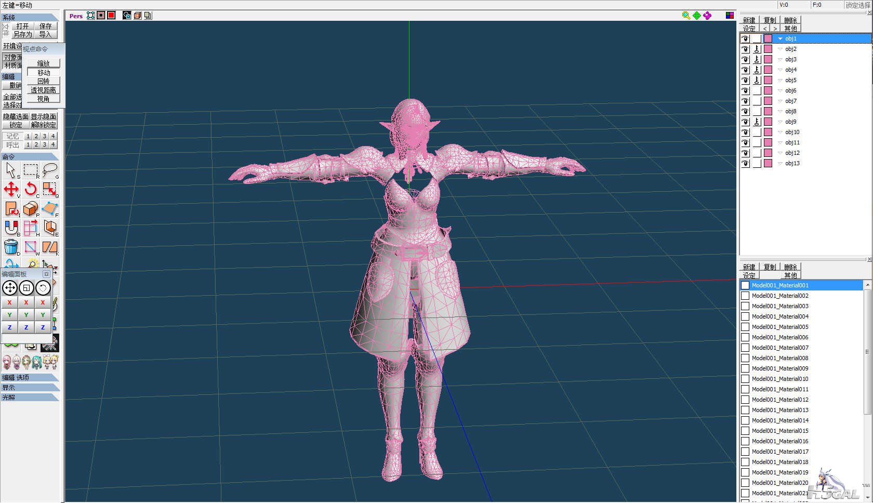Toggle vertex point display in viewport toolbar
873x503 pixels.
pyautogui.click(x=91, y=16)
